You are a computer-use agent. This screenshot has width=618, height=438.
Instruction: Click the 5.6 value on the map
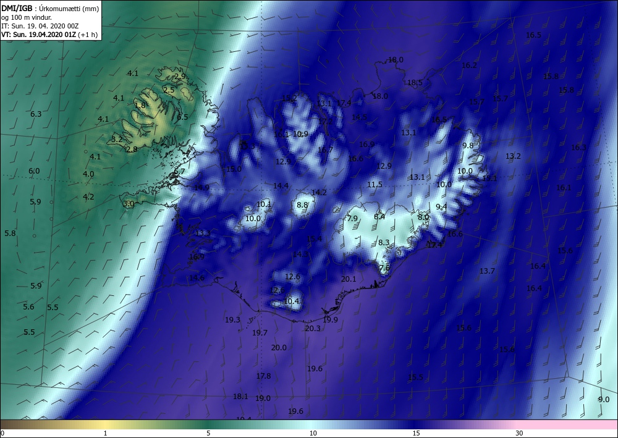tap(28, 307)
